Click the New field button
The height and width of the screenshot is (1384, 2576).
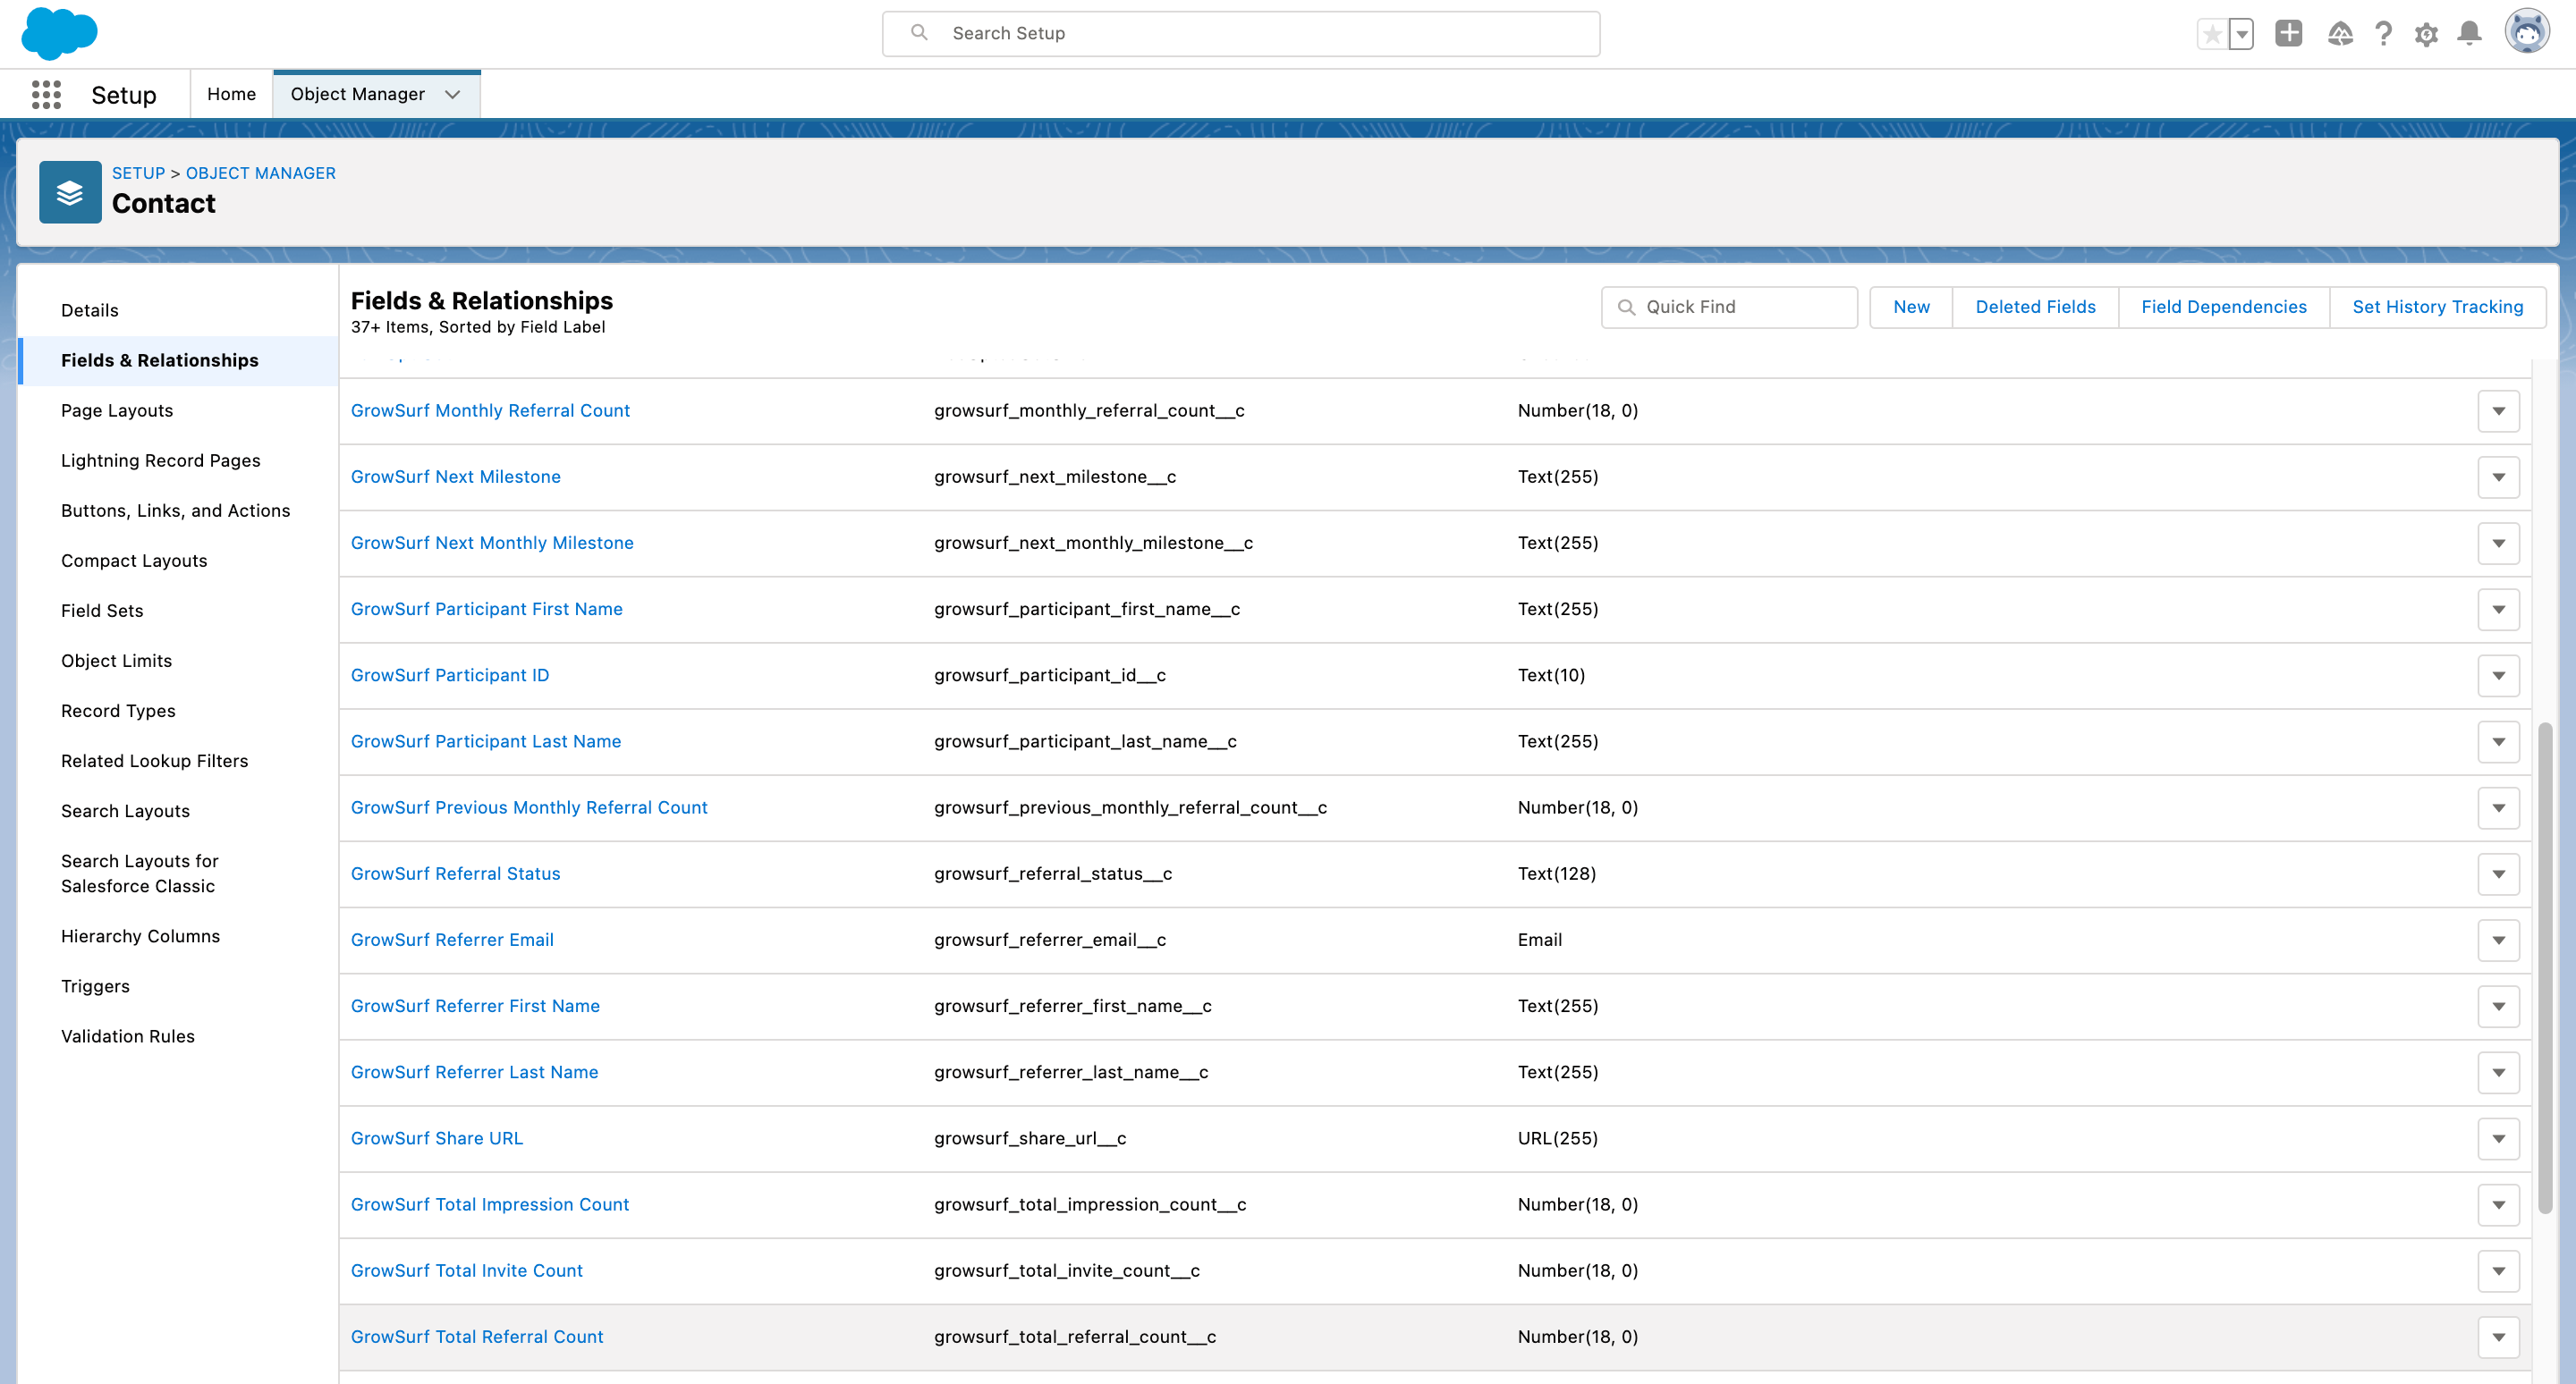1910,307
